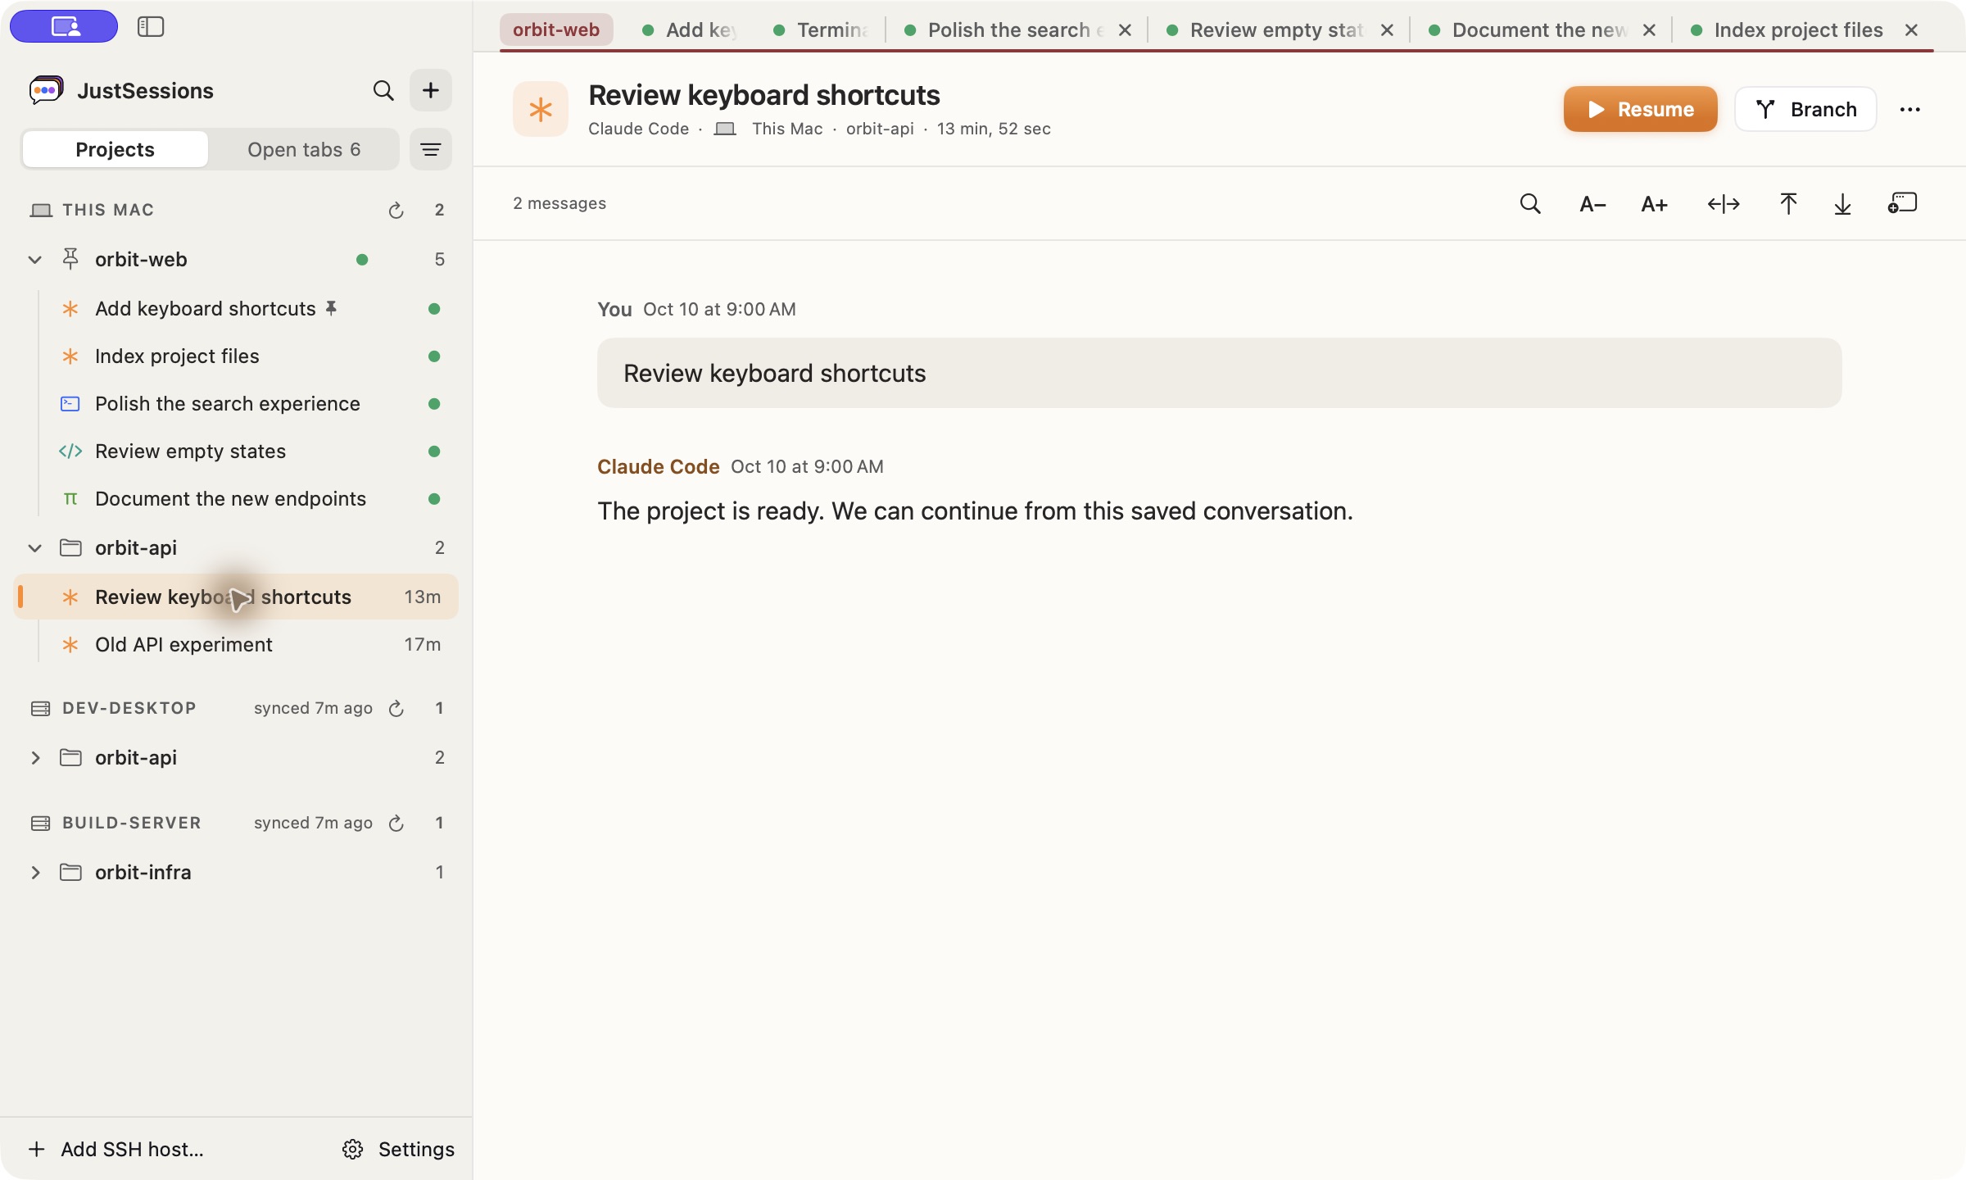Search within the conversation messages

(1530, 204)
